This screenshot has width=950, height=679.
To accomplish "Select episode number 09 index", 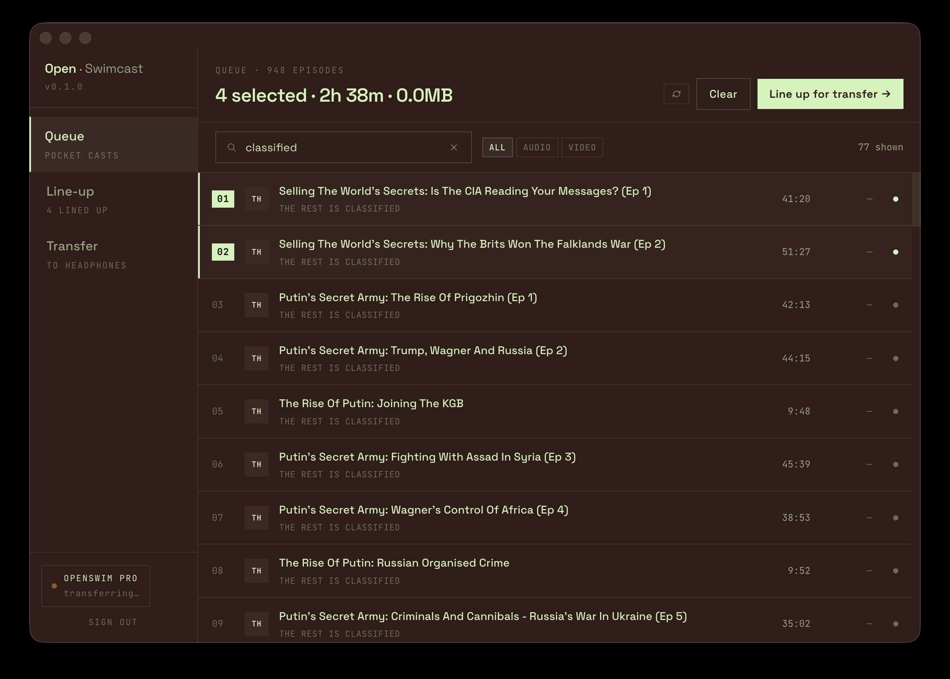I will point(217,624).
